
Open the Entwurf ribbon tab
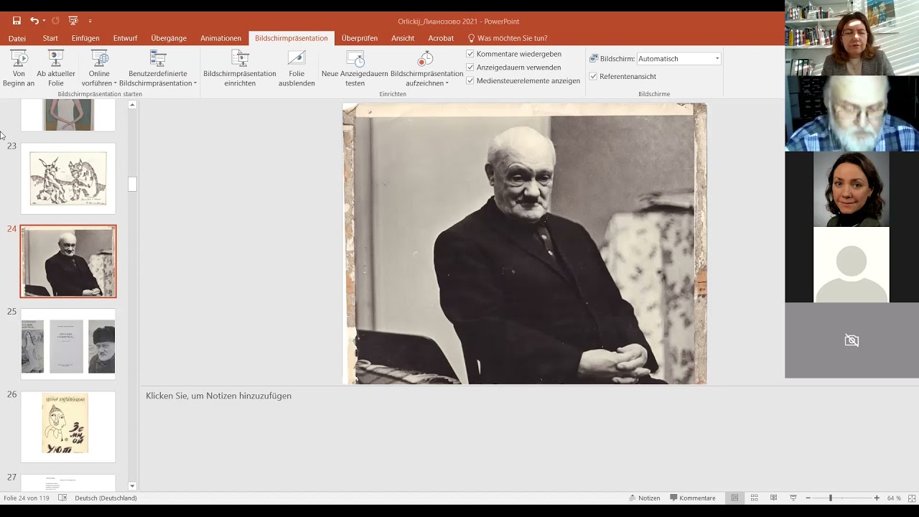coord(125,38)
